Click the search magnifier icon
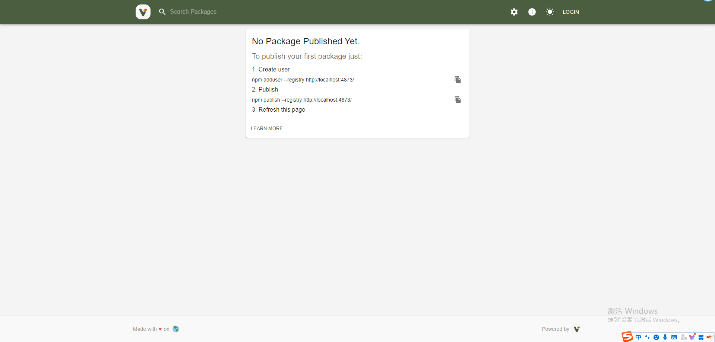 point(162,12)
